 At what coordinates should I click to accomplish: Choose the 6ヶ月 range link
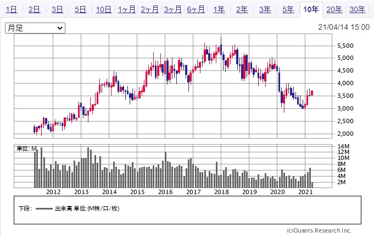[196, 9]
